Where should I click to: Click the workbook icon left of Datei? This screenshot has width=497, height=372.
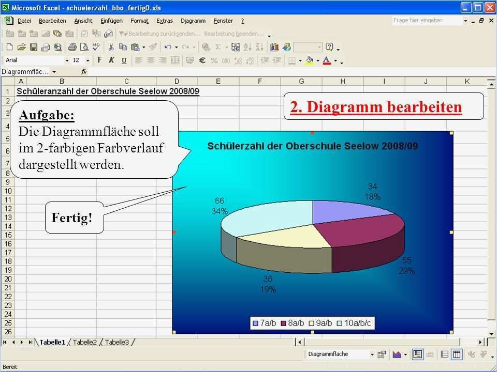(x=9, y=21)
